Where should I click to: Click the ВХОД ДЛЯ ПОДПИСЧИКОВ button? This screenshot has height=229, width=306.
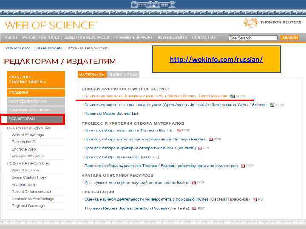[x=36, y=79]
